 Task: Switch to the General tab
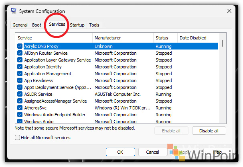(20, 25)
